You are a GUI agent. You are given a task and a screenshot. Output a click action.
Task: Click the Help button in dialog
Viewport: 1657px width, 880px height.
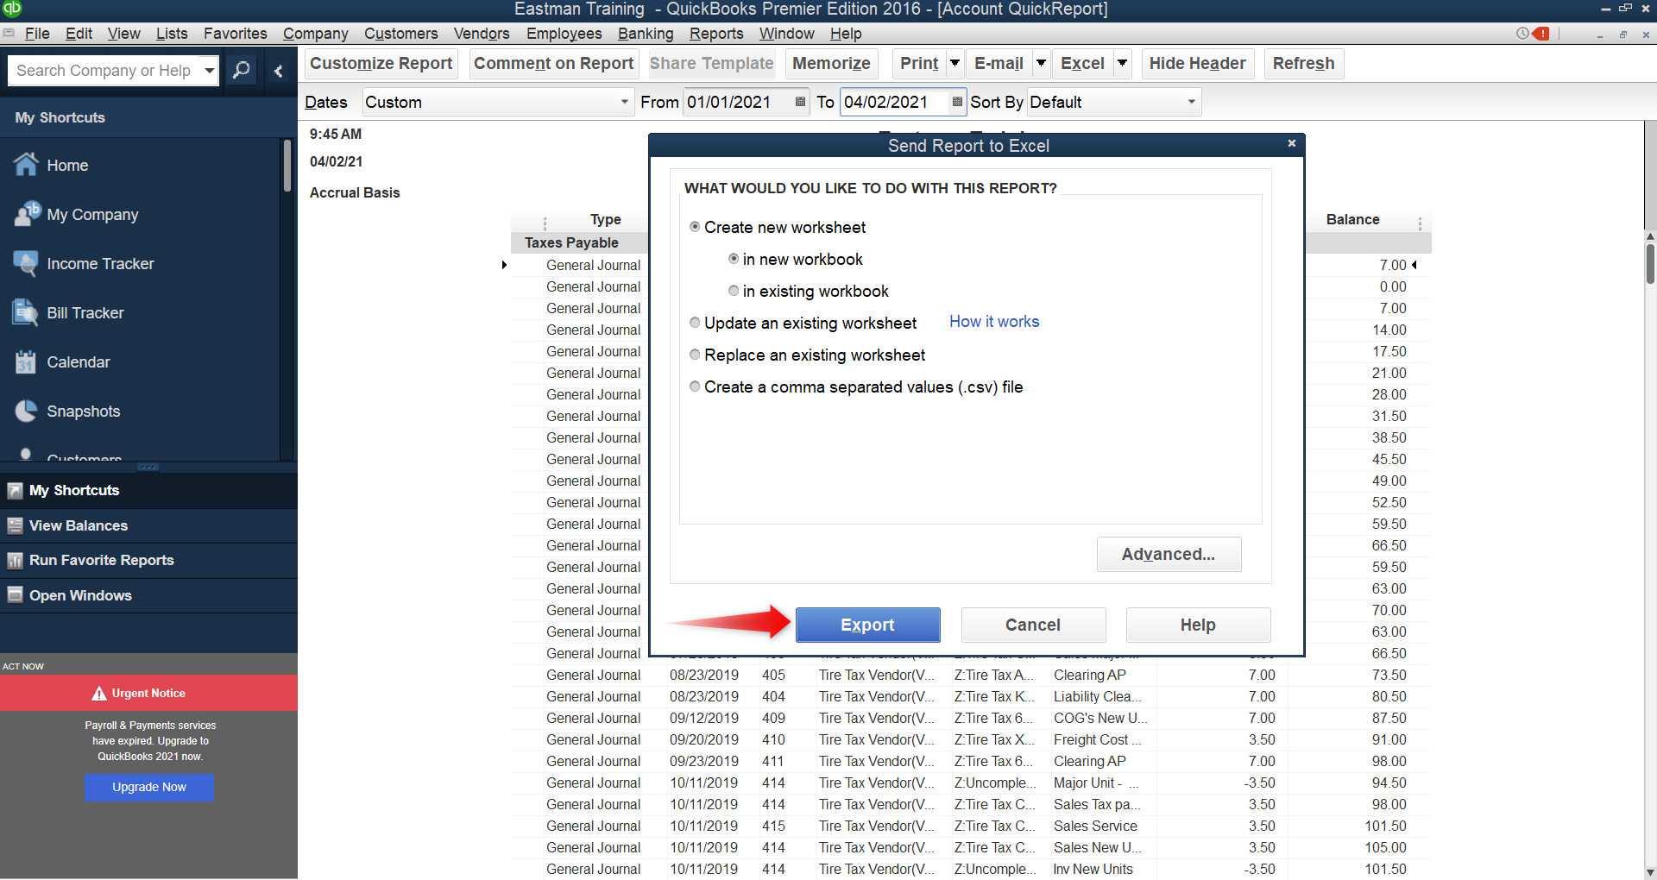1198,625
